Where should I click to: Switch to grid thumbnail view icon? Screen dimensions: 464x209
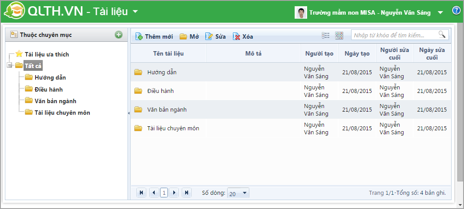pyautogui.click(x=339, y=36)
